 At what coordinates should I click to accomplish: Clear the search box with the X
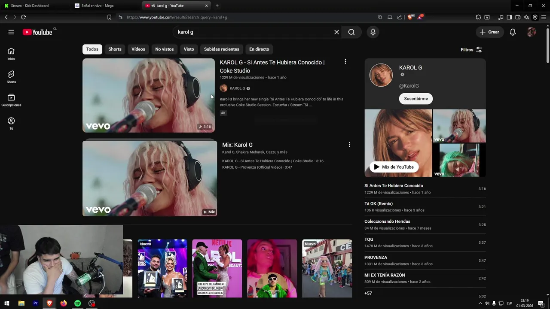point(336,32)
